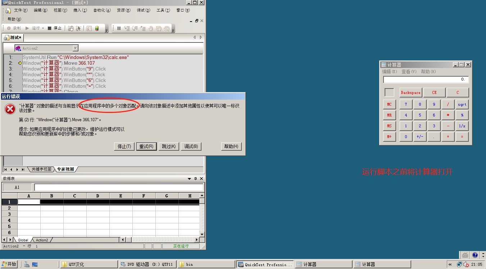Click the 1/x button on calculator
This screenshot has width=486, height=269.
coord(462,126)
